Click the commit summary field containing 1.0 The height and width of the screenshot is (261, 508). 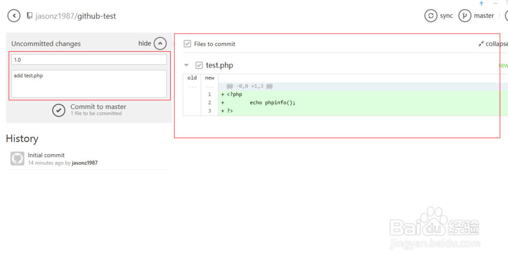[x=89, y=59]
